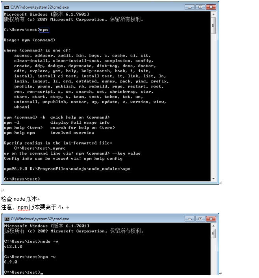Click the empty scrollbar track in the upper console
Screen dimensions: 259x278
tap(213, 105)
